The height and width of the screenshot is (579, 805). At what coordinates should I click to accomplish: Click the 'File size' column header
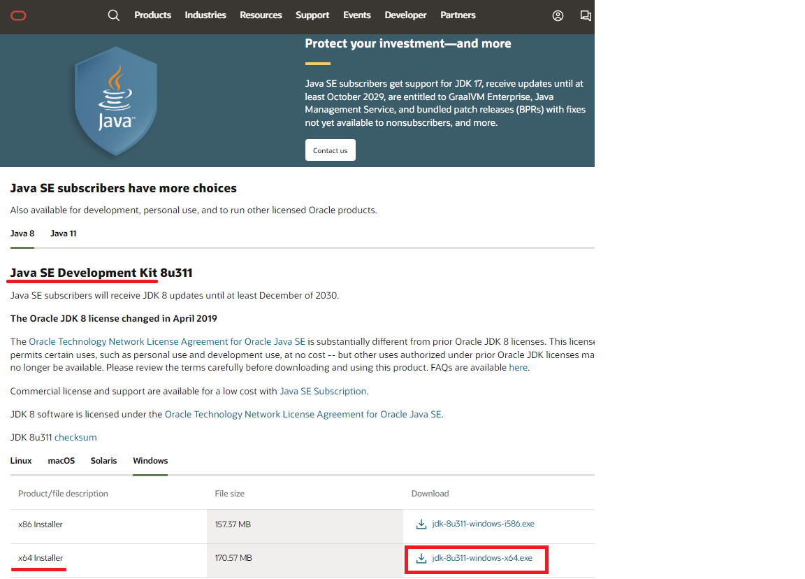tap(229, 494)
